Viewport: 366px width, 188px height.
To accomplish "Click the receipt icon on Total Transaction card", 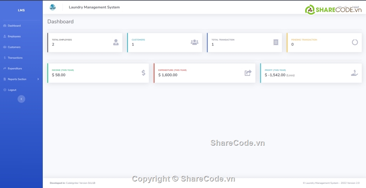I will click(x=276, y=42).
